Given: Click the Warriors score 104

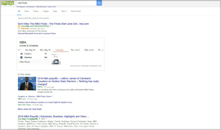Looking at the screenshot, I should coord(46,57).
